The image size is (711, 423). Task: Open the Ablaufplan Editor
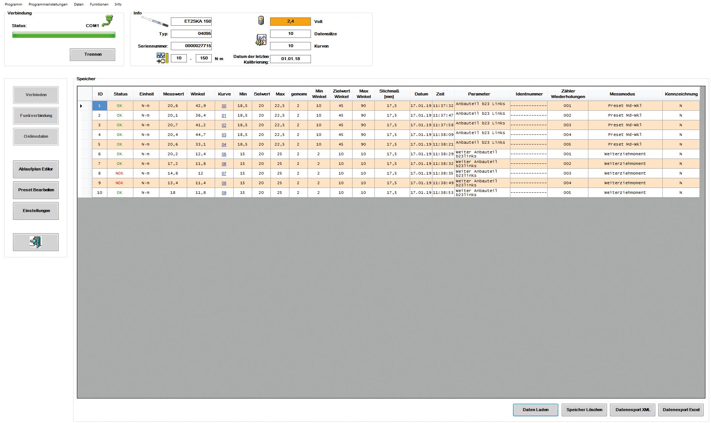pos(36,169)
